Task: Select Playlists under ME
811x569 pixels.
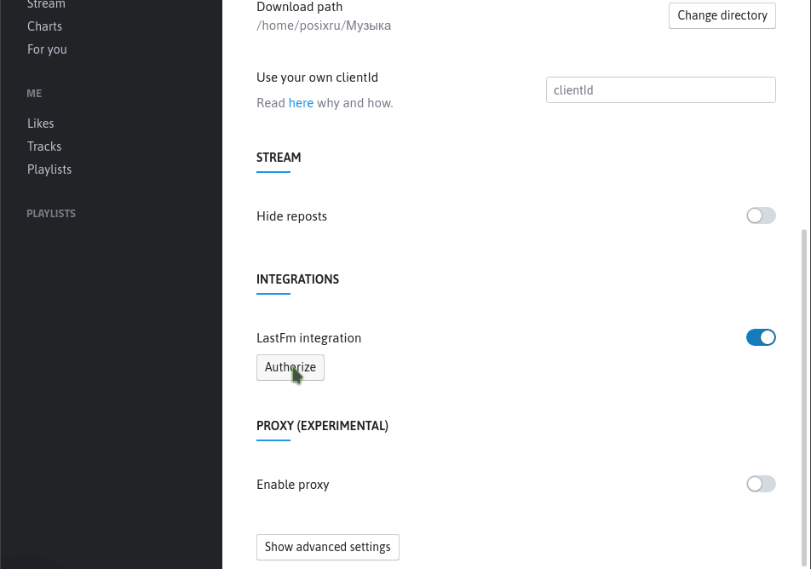Action: pyautogui.click(x=49, y=170)
